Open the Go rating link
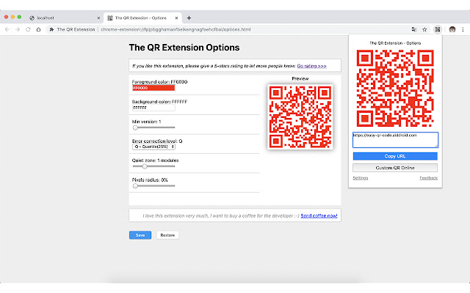The image size is (470, 293). [x=311, y=66]
